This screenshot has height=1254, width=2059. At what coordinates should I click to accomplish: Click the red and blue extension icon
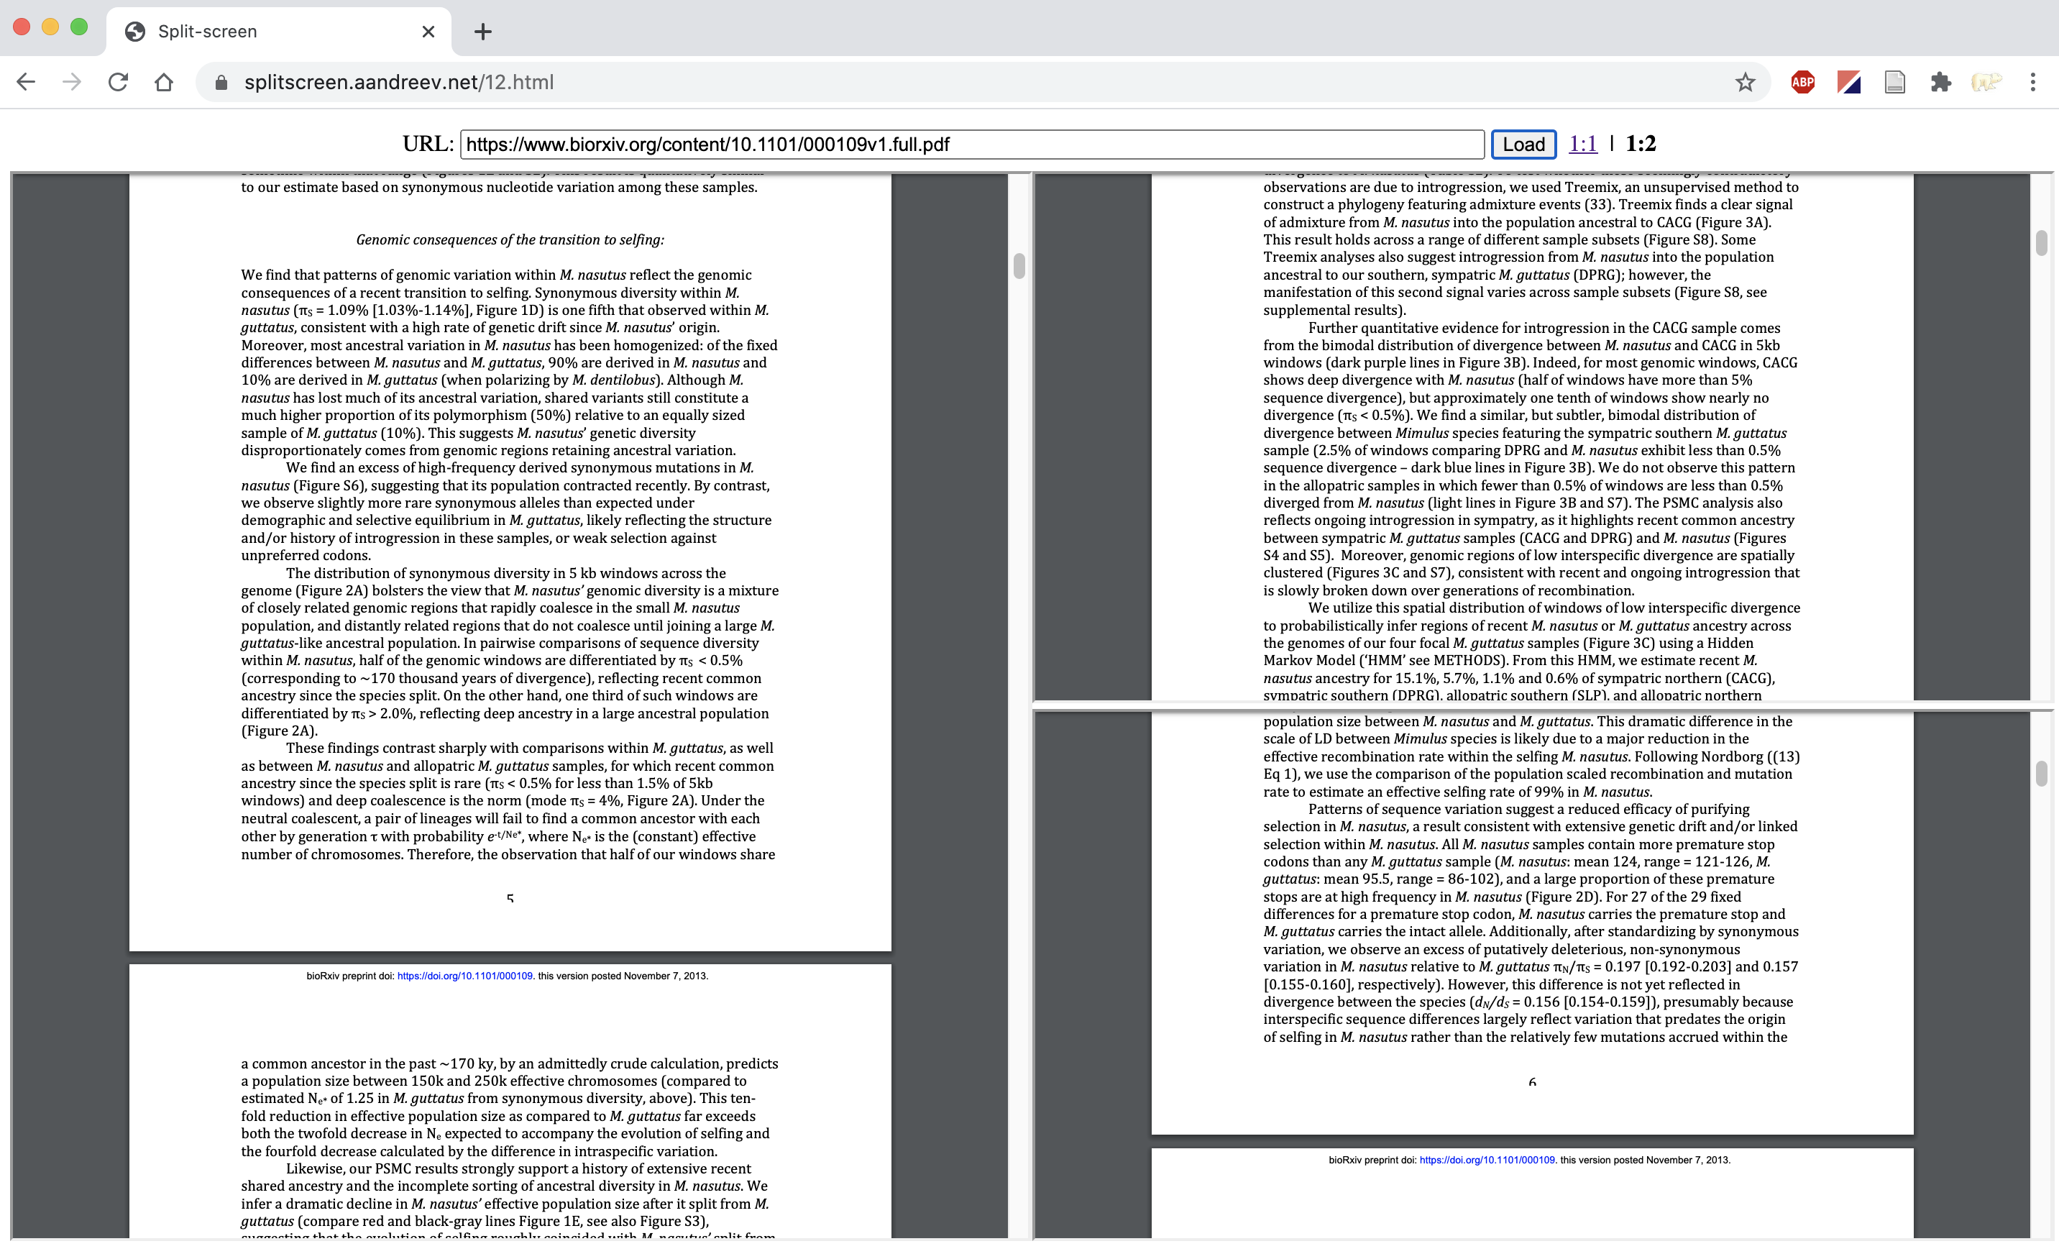[x=1848, y=82]
